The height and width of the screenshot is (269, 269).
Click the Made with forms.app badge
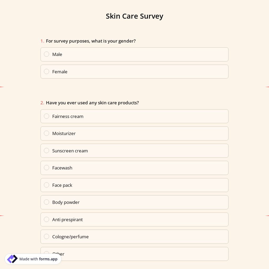coord(33,259)
